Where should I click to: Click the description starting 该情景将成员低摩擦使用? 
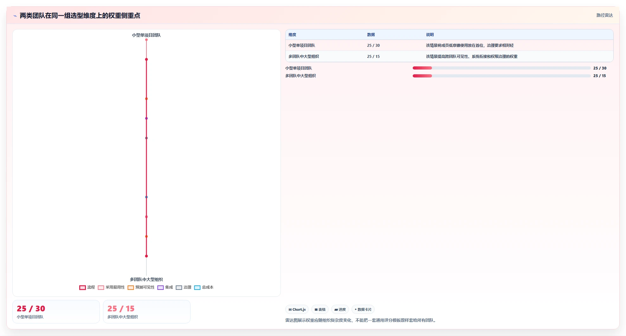click(x=470, y=46)
